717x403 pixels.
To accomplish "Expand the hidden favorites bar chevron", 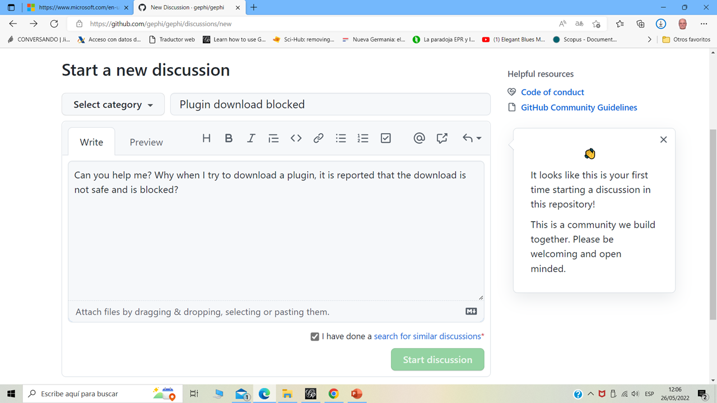I will (649, 39).
